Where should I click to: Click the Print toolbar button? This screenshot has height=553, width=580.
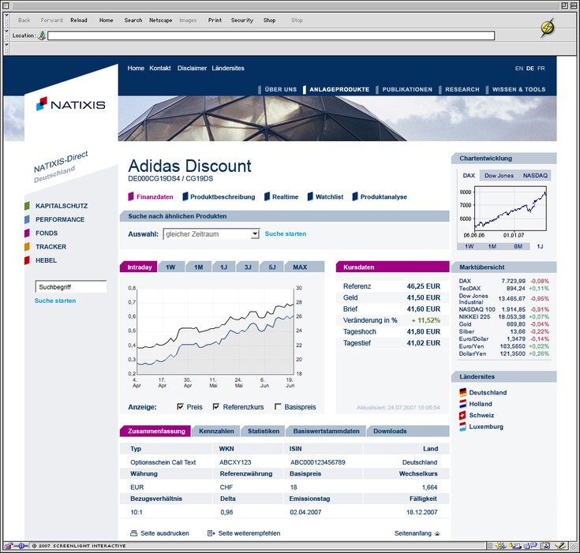click(x=215, y=21)
